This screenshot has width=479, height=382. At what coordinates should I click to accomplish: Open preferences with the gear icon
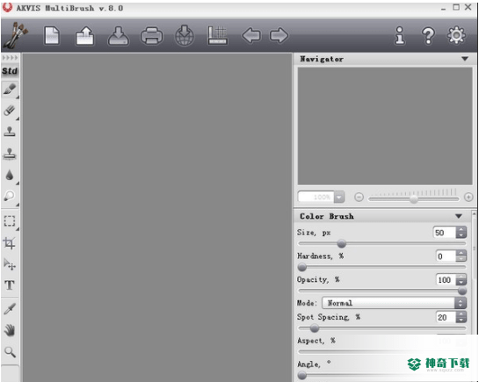pyautogui.click(x=456, y=35)
